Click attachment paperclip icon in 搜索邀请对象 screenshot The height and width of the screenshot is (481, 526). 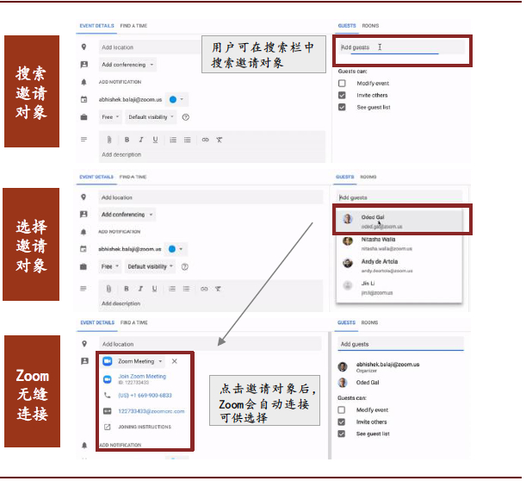(x=109, y=140)
